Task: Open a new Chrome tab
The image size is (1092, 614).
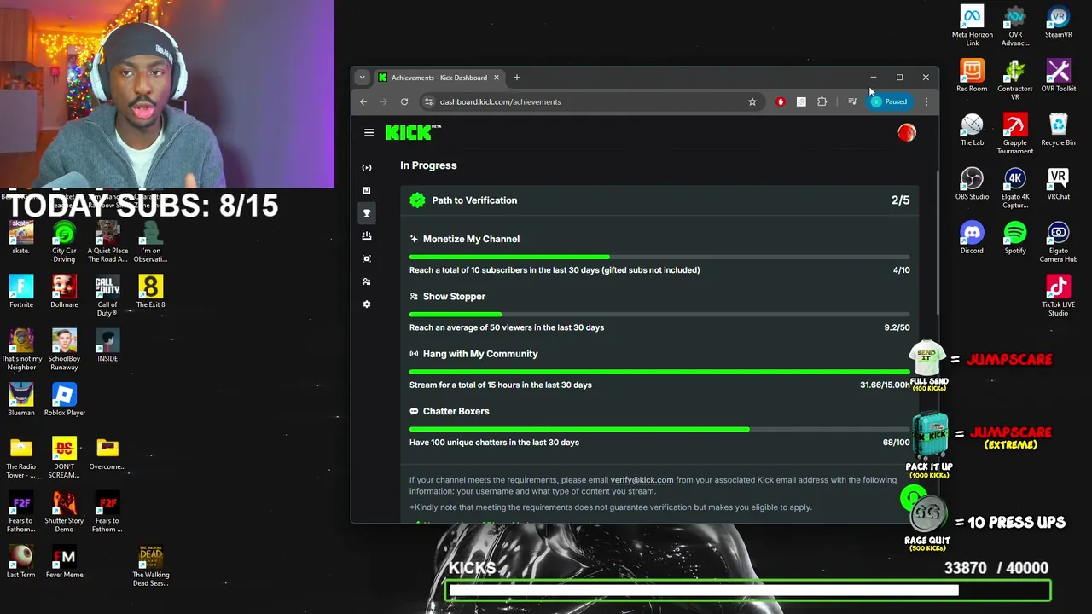Action: pyautogui.click(x=517, y=78)
